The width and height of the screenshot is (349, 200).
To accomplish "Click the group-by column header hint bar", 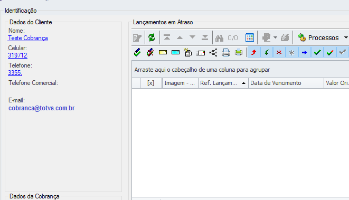I will click(240, 70).
